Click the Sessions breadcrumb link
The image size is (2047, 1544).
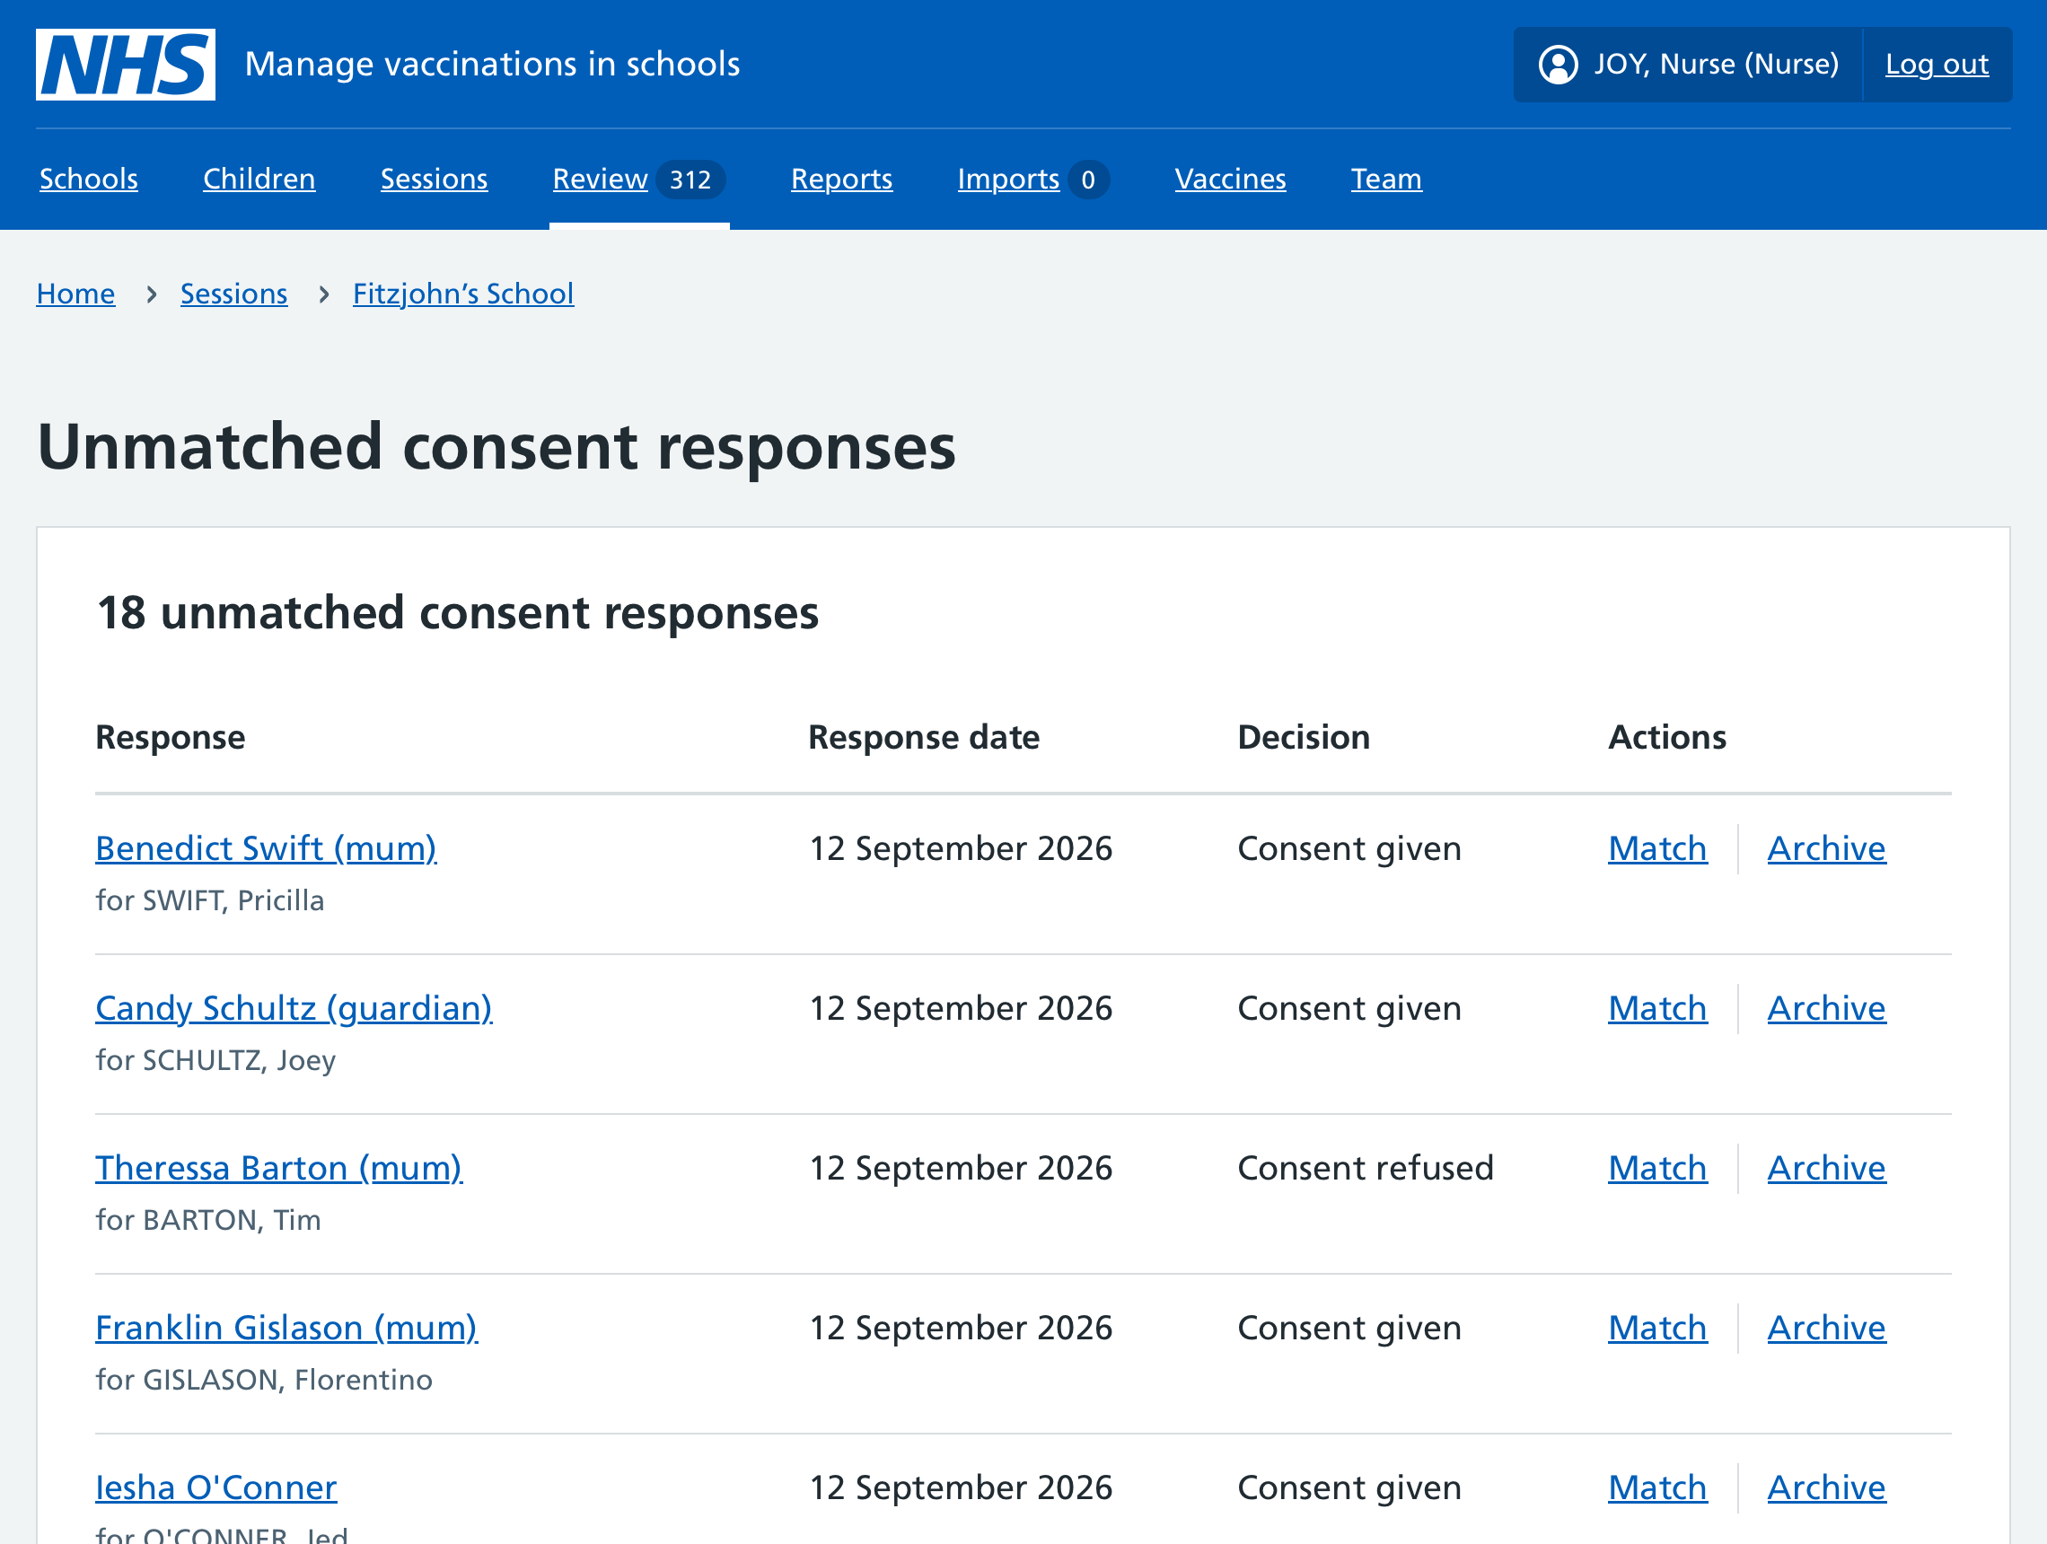(234, 294)
